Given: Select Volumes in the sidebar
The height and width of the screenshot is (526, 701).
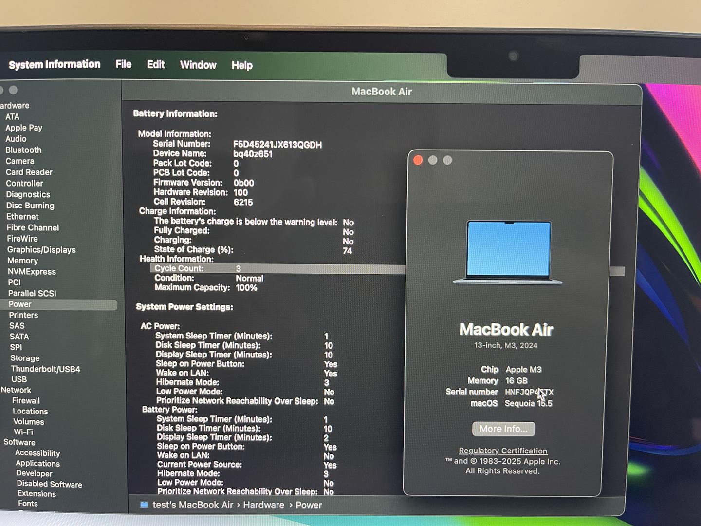Looking at the screenshot, I should (x=29, y=422).
